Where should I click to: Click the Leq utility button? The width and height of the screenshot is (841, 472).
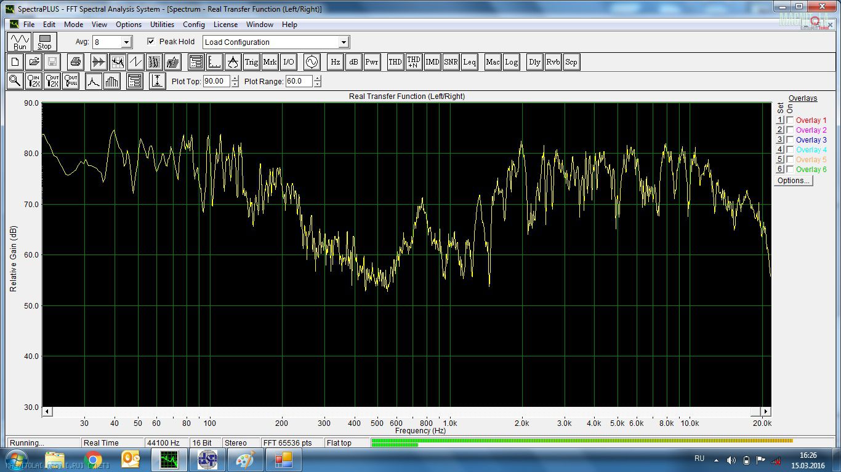click(x=469, y=62)
